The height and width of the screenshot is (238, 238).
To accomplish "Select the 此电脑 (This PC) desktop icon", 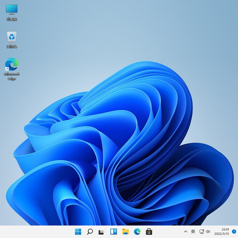I will coord(11,12).
